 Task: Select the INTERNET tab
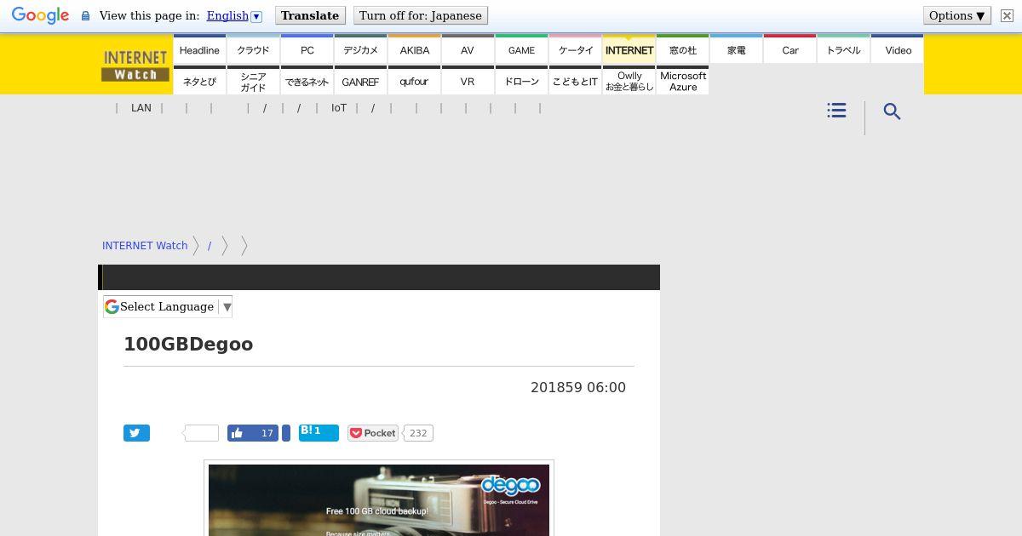pyautogui.click(x=629, y=49)
